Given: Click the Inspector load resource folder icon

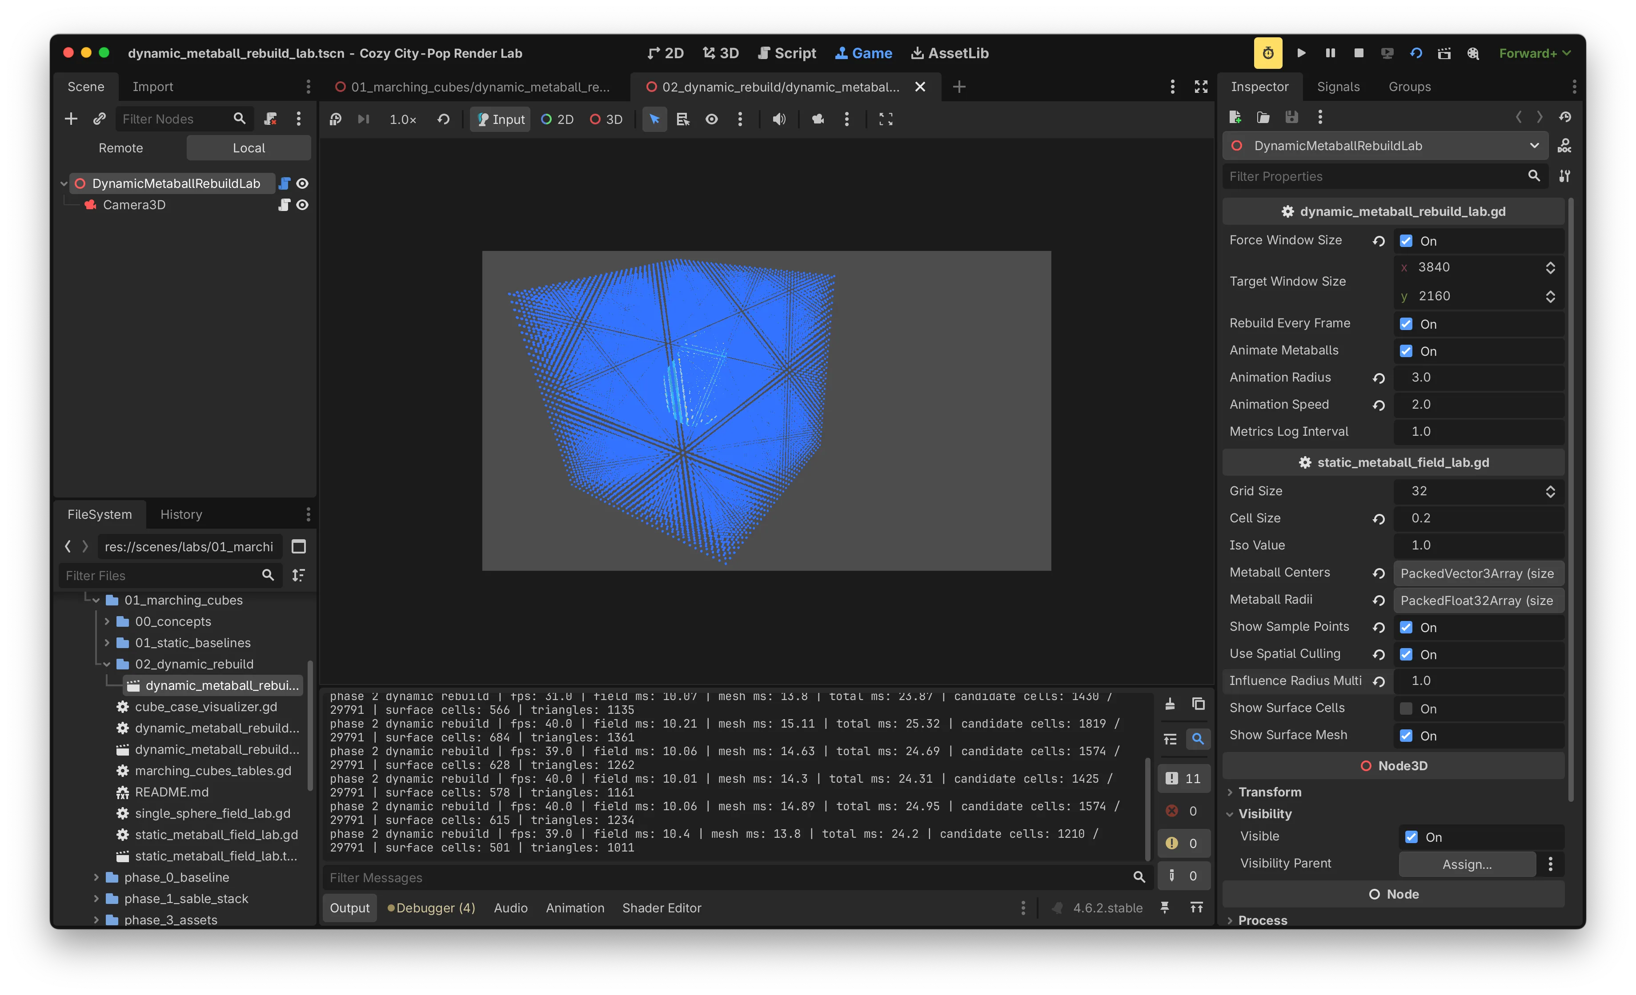Looking at the screenshot, I should click(x=1263, y=117).
